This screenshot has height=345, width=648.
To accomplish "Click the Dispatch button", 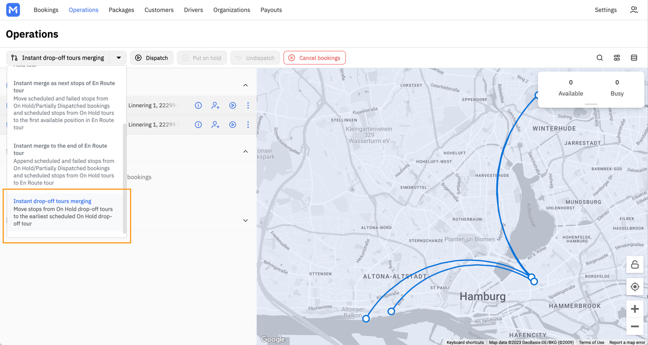I will 152,58.
